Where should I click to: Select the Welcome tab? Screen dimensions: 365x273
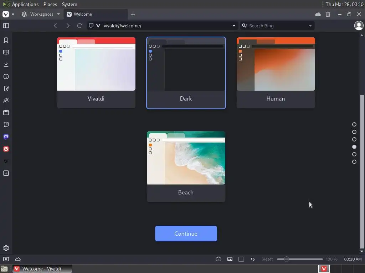[x=96, y=14]
